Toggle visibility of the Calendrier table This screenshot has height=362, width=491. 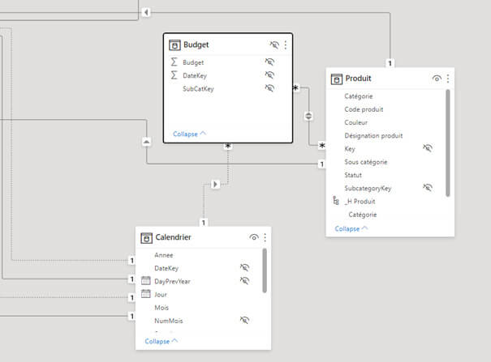(254, 237)
